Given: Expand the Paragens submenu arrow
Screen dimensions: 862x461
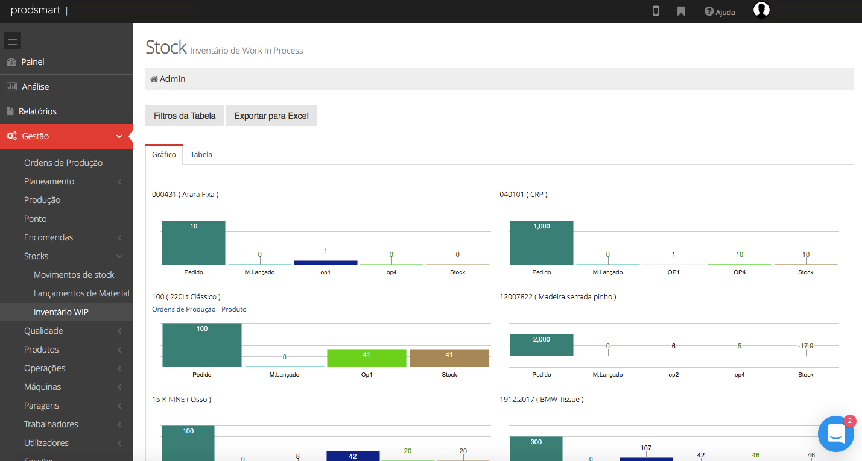Looking at the screenshot, I should [x=119, y=406].
